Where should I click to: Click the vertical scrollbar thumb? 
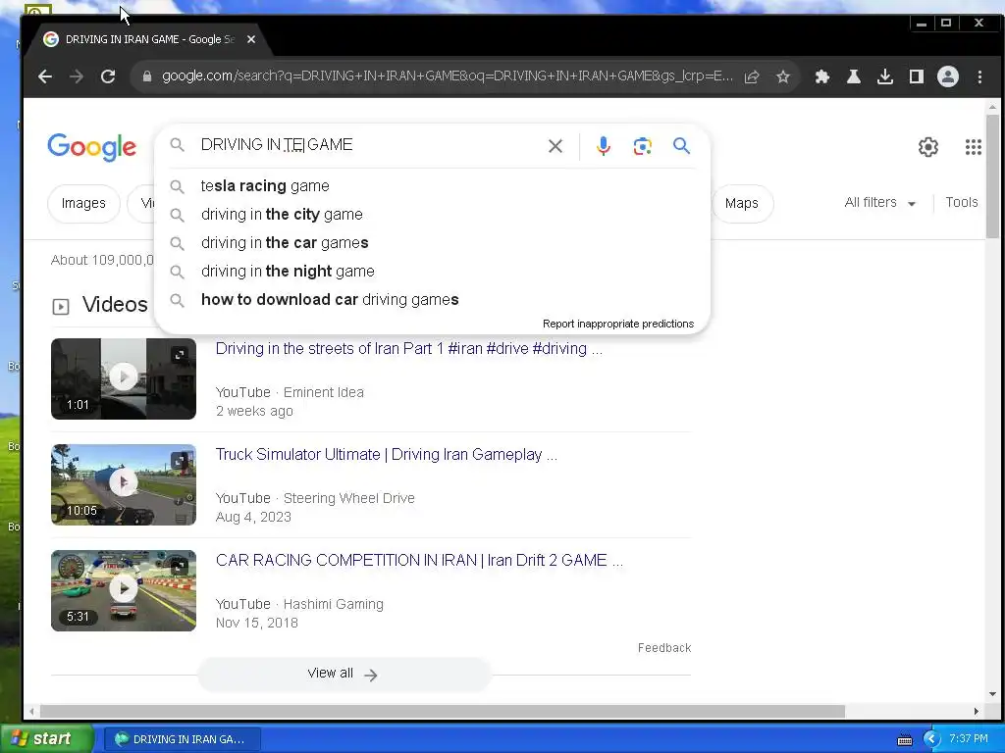point(992,176)
